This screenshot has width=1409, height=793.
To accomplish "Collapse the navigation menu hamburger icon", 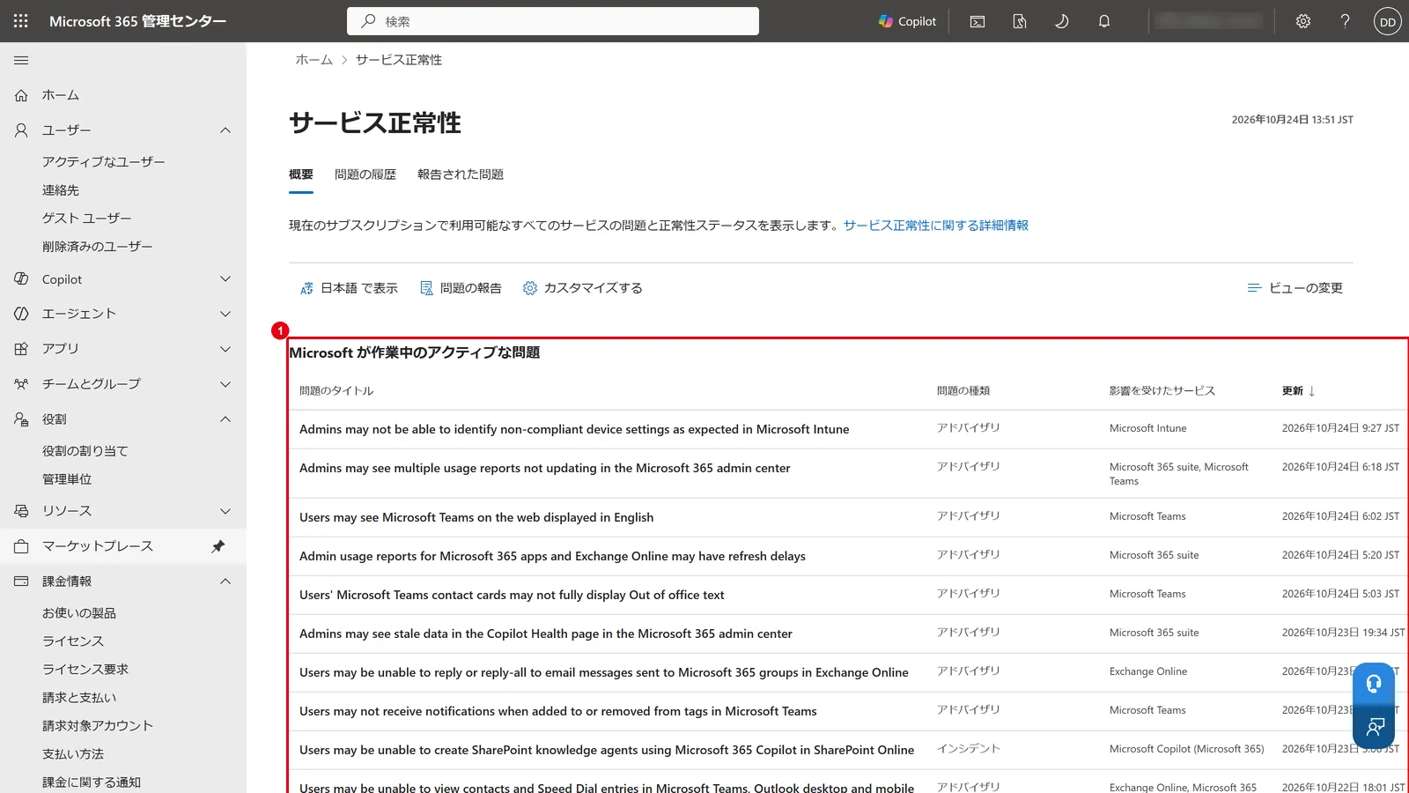I will (x=21, y=60).
